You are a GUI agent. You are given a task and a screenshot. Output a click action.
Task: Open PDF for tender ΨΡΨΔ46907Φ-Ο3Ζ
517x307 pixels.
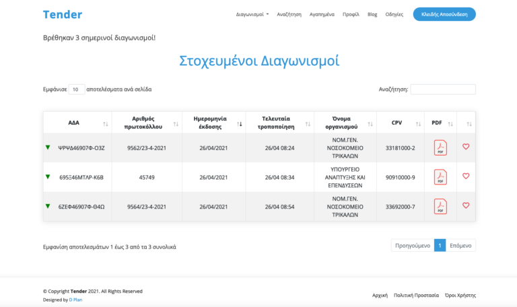coord(440,147)
